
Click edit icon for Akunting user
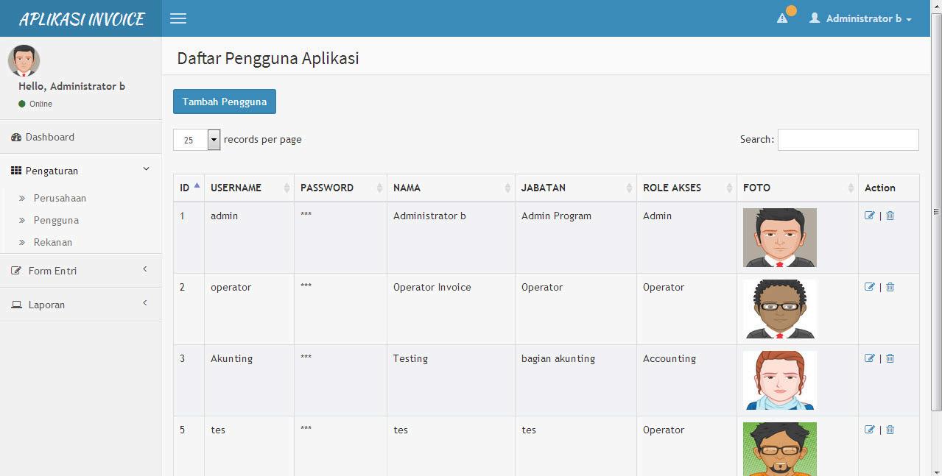(870, 358)
